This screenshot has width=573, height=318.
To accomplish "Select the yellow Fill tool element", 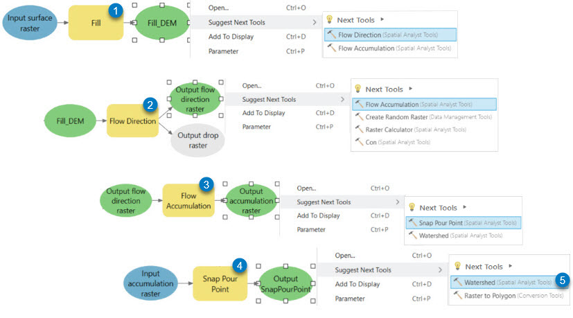I will (96, 24).
